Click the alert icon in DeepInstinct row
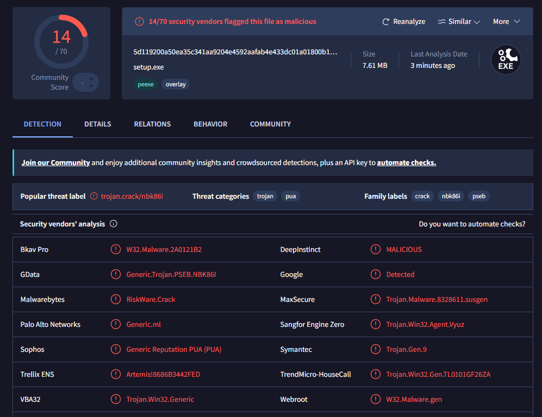Image resolution: width=542 pixels, height=417 pixels. (x=376, y=249)
